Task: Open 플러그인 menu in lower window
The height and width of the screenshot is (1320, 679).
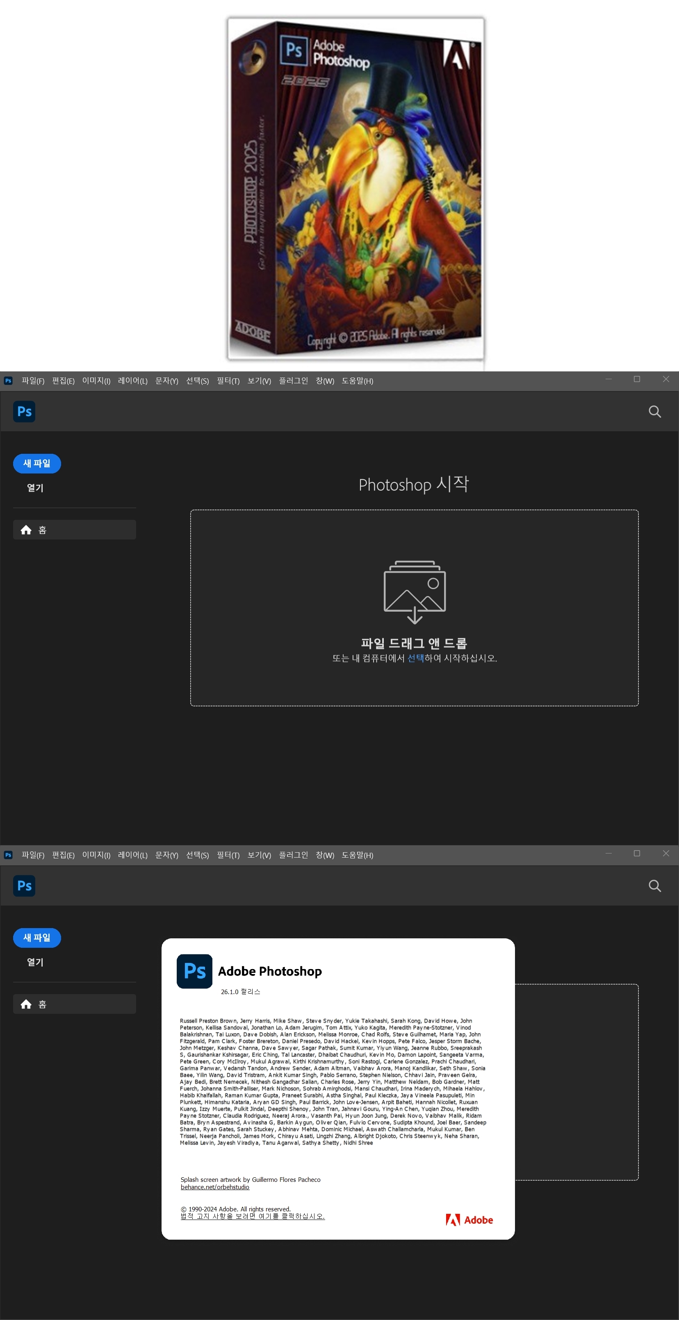Action: point(294,855)
